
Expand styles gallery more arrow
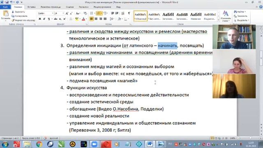point(218,20)
